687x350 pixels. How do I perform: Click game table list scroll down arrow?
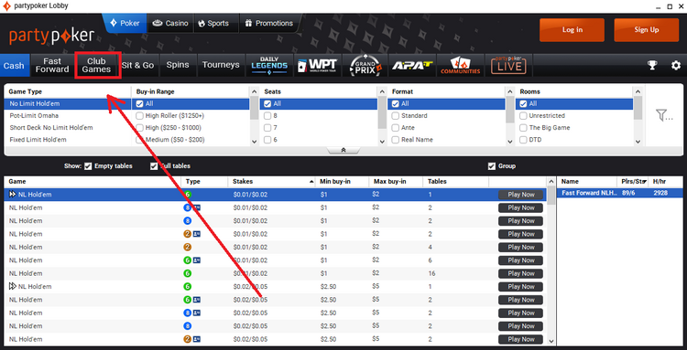click(551, 341)
